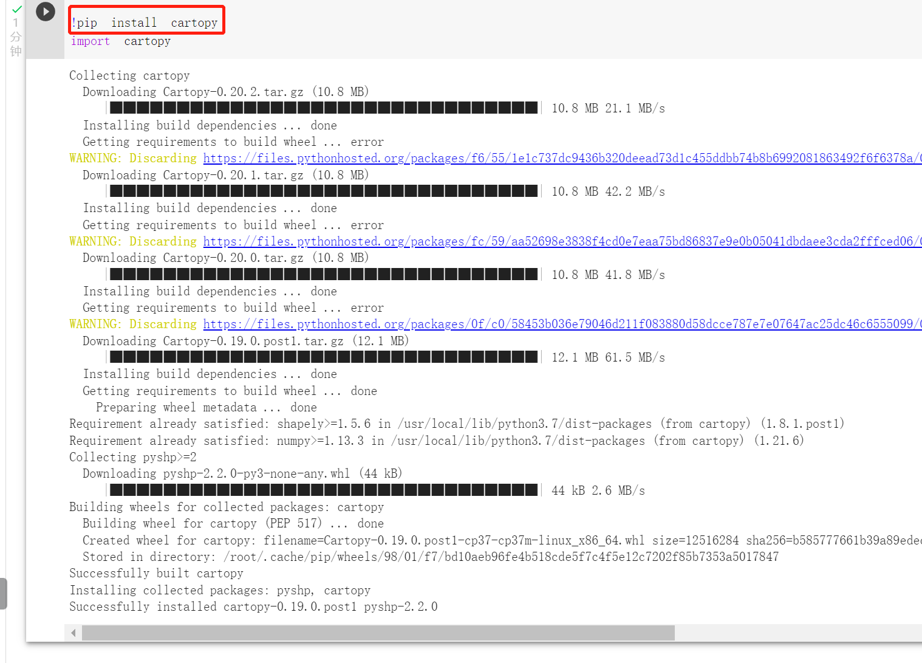The width and height of the screenshot is (922, 663).
Task: Click the left arrow of the output scrollbar
Action: (73, 633)
